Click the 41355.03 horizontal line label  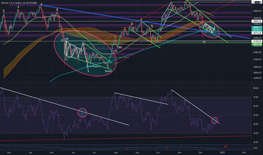click(x=257, y=41)
